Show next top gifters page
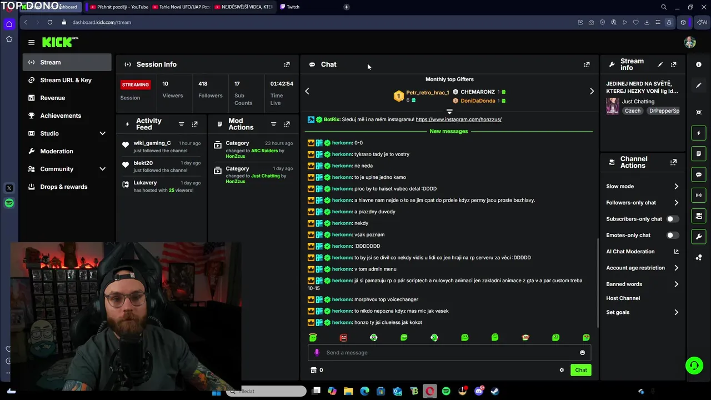This screenshot has width=711, height=400. pyautogui.click(x=592, y=91)
